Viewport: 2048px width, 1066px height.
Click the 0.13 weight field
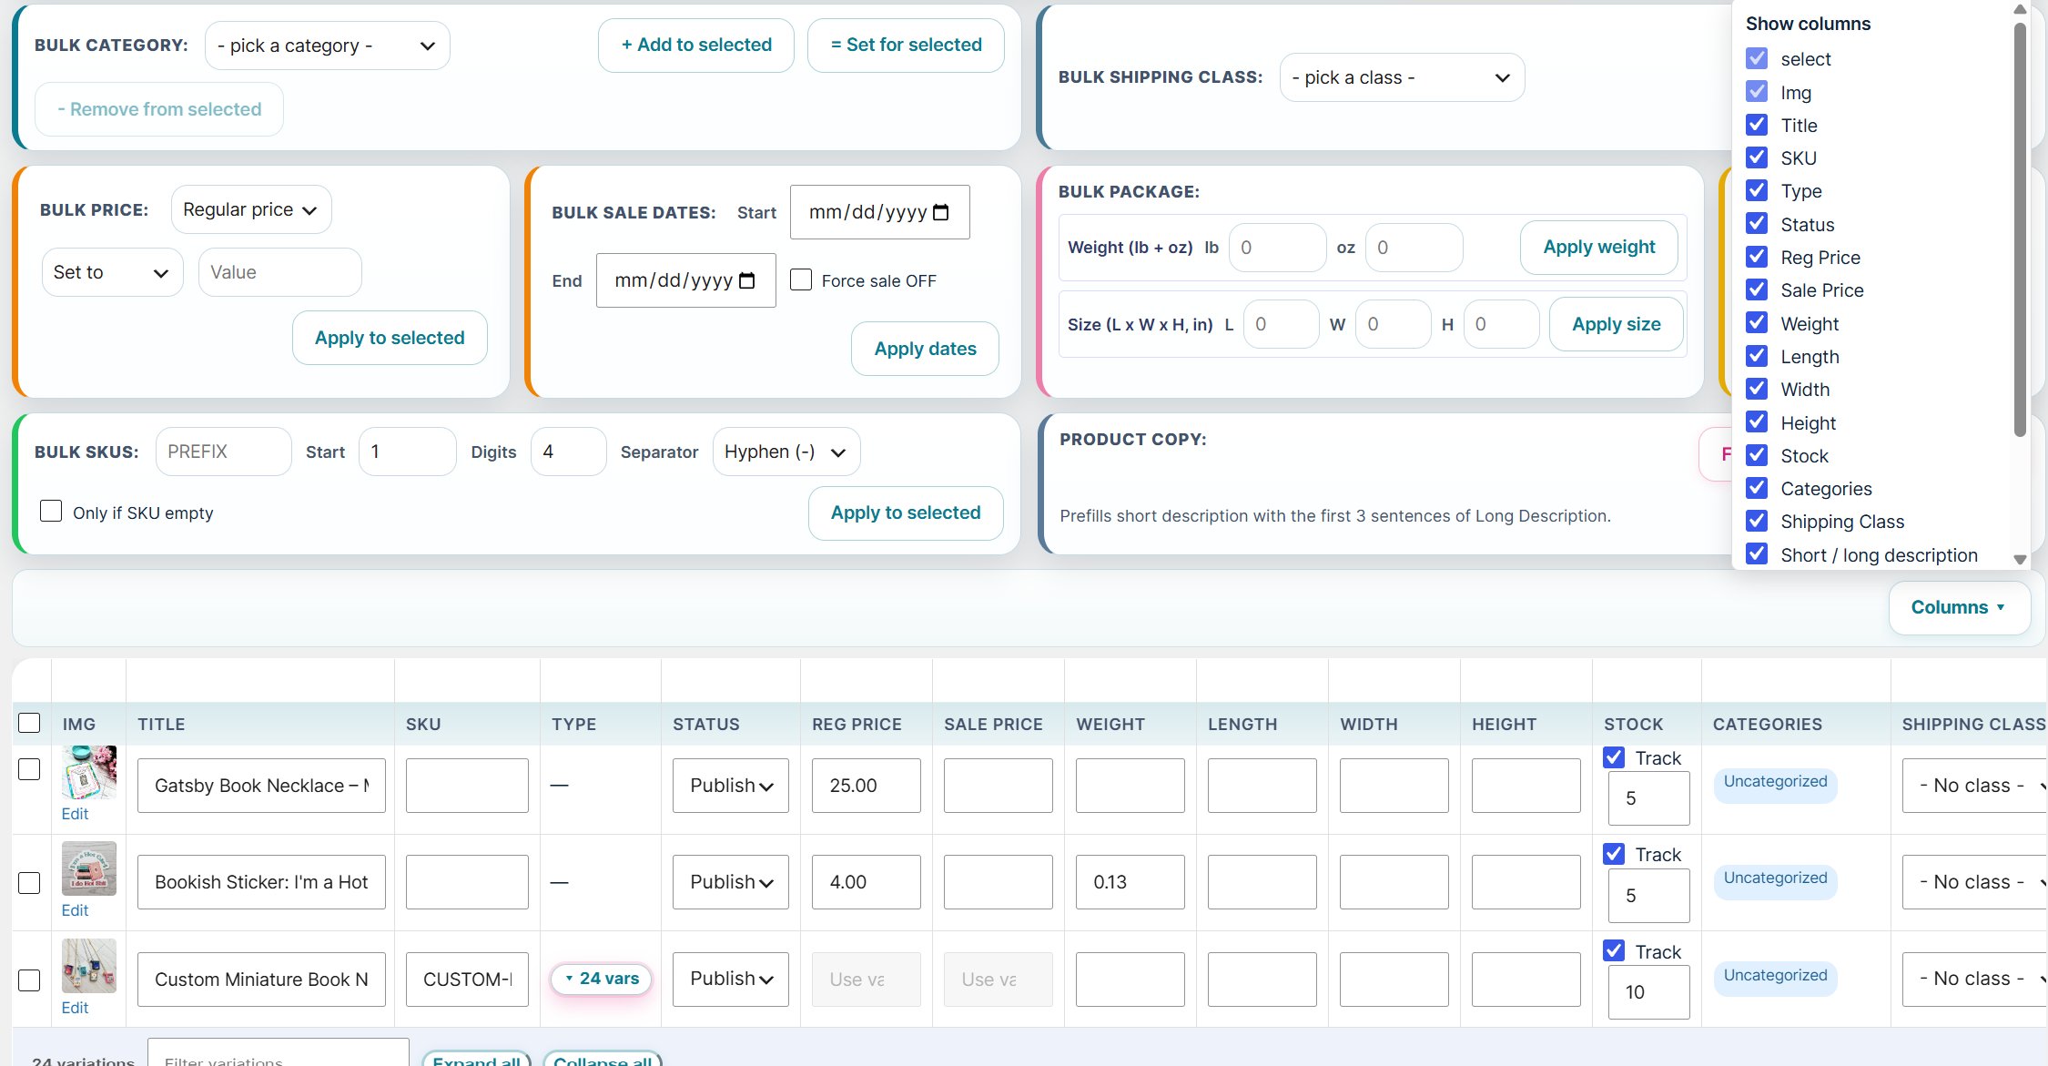tap(1130, 882)
